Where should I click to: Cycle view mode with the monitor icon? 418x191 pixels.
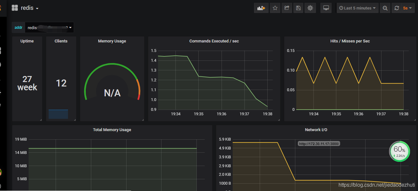click(326, 8)
